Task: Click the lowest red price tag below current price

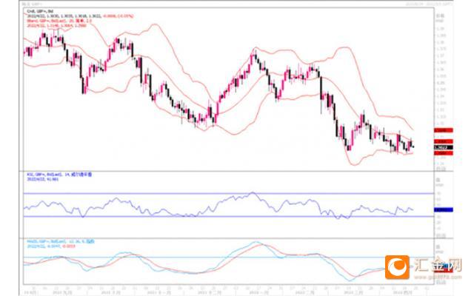Action: (x=443, y=153)
